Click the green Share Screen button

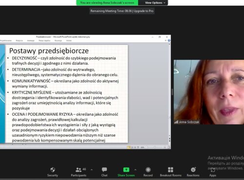[x=126, y=172]
